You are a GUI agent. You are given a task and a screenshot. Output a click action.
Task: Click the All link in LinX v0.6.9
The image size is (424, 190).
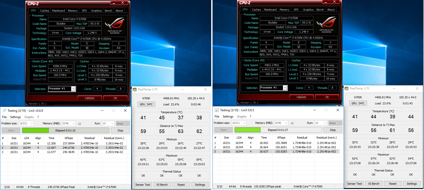80,124
